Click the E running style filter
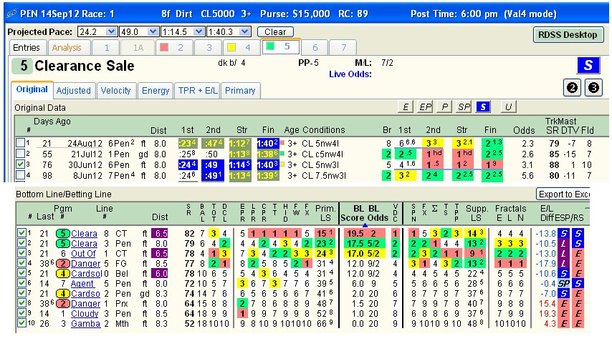612x346 pixels. 406,107
